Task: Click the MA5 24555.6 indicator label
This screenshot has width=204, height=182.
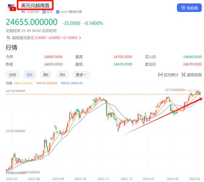Action: click(x=23, y=83)
